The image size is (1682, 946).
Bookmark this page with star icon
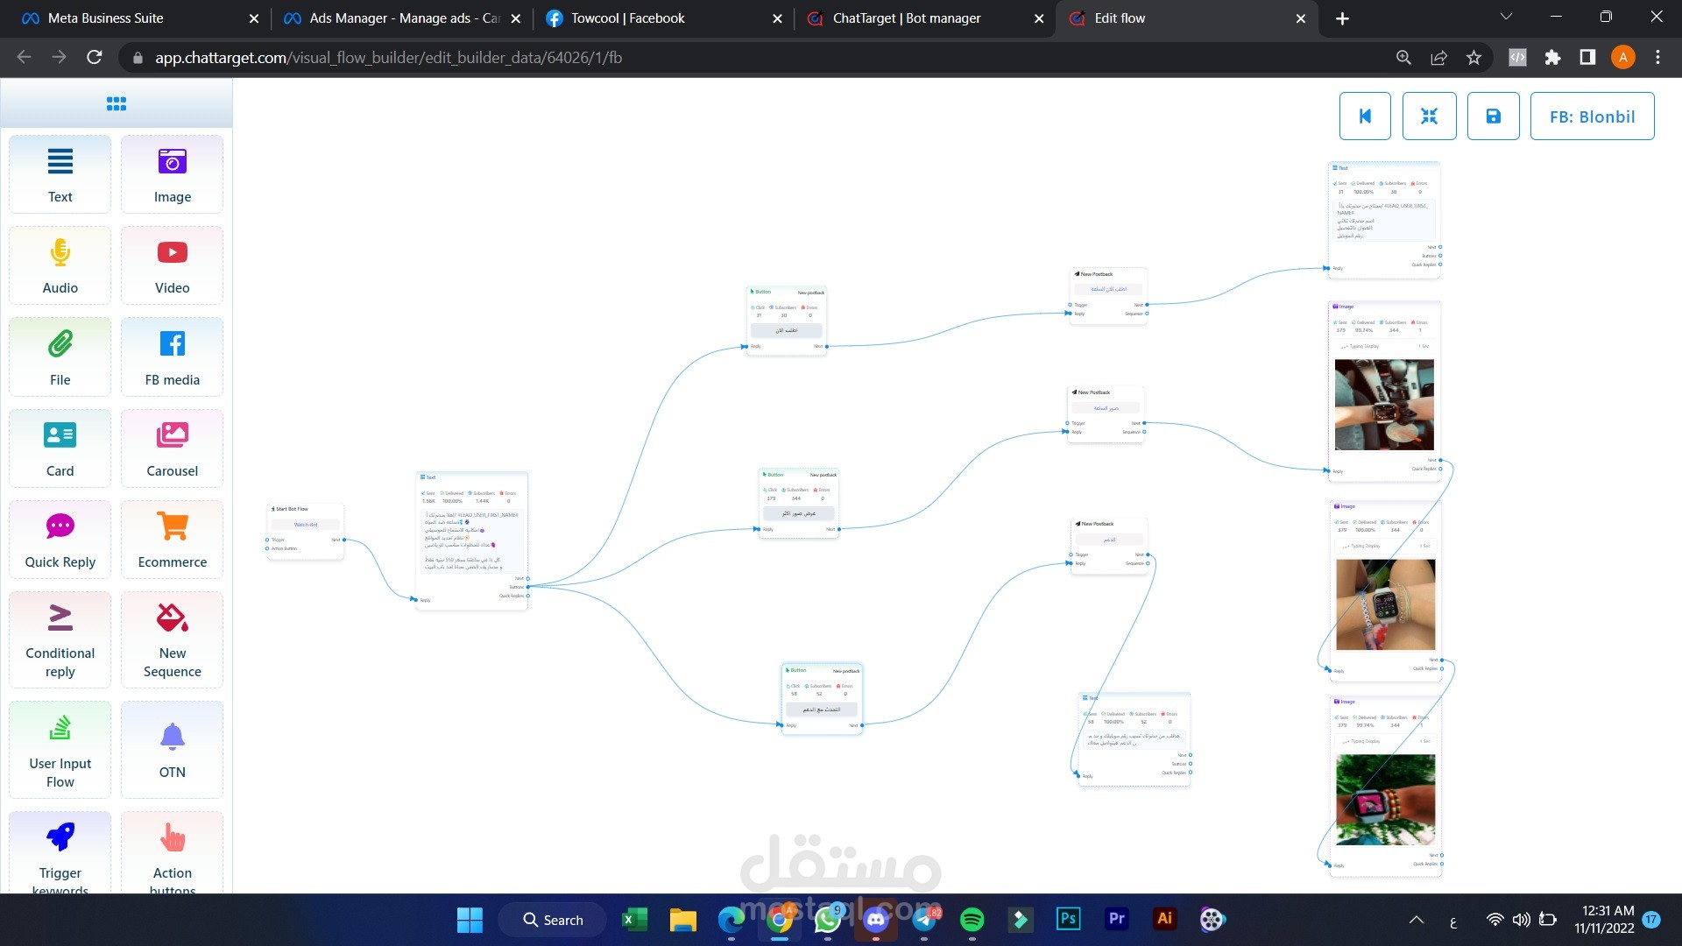1474,57
